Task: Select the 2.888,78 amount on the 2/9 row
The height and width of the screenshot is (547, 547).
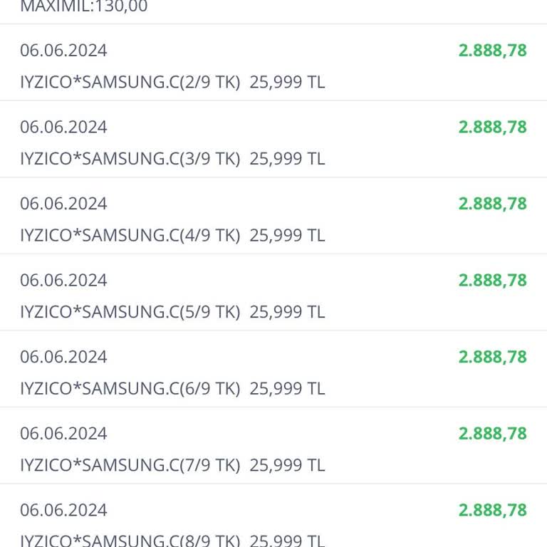Action: click(x=492, y=51)
